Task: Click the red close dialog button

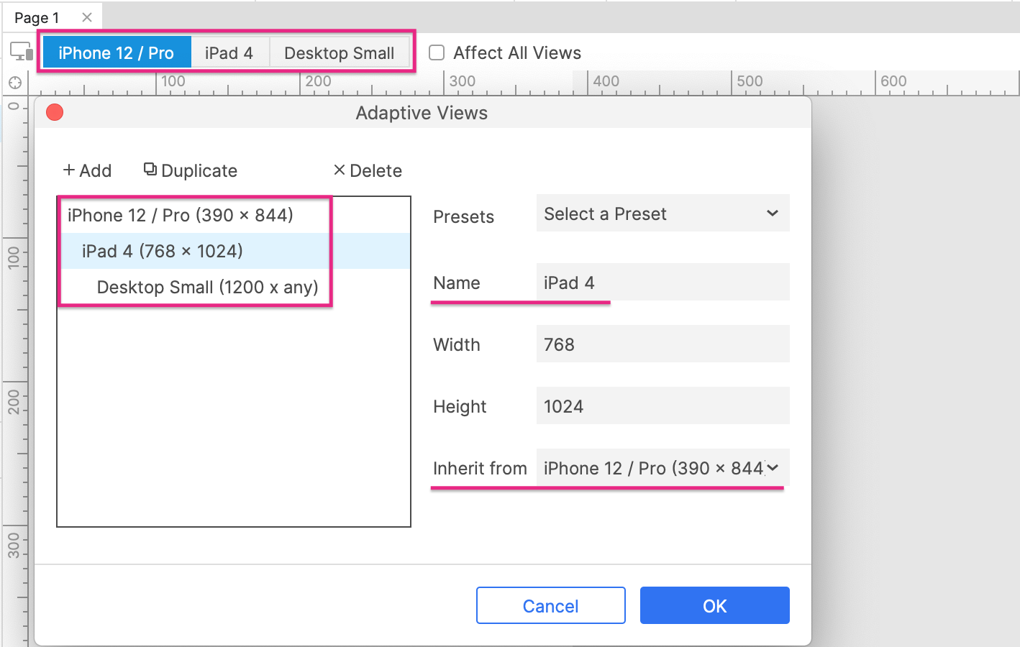Action: [55, 112]
